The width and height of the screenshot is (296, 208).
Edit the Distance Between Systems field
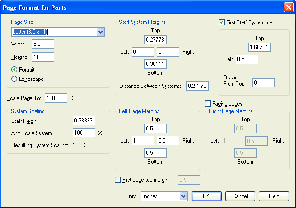point(197,86)
